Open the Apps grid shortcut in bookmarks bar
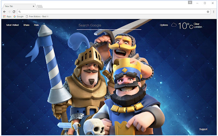 point(7,16)
